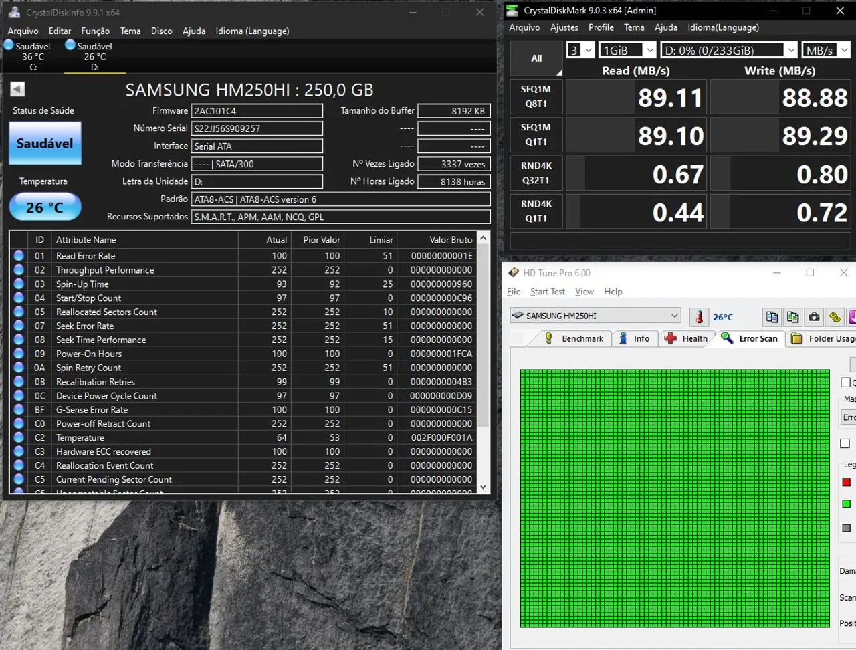Click the large Saudável health status button
The image size is (856, 650).
click(45, 143)
